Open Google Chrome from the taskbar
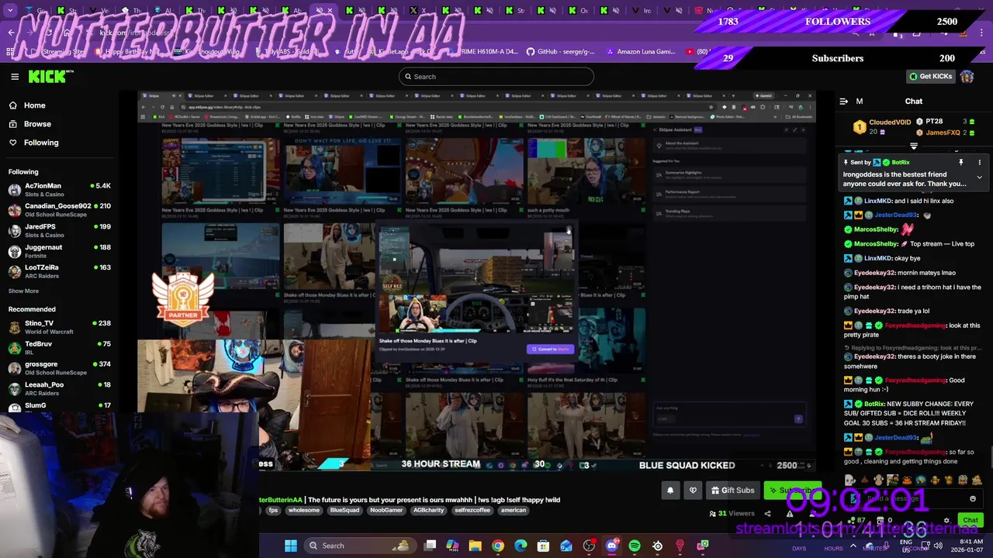The width and height of the screenshot is (993, 558). [498, 546]
